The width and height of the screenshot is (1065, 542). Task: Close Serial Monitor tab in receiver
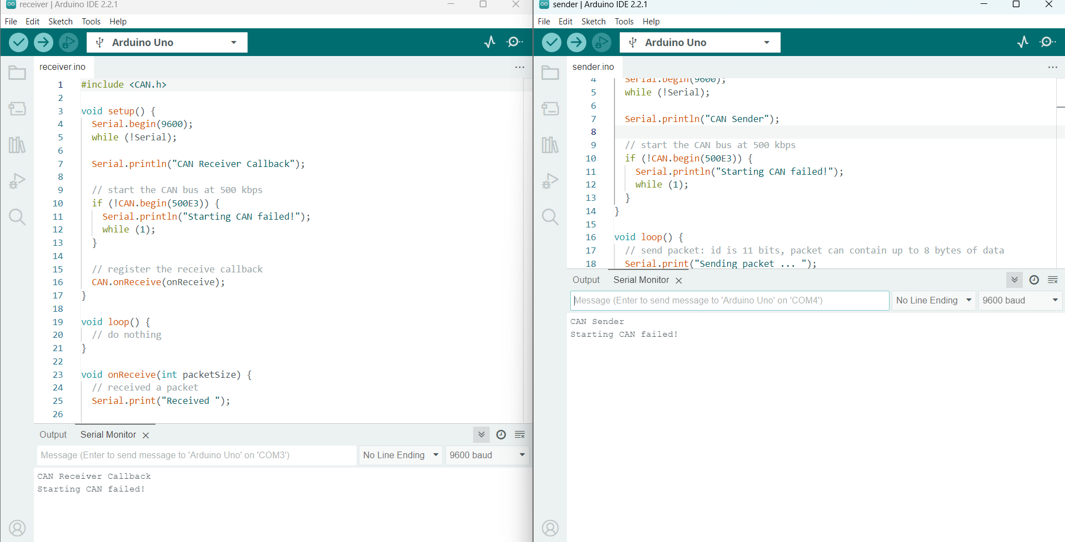tap(146, 435)
